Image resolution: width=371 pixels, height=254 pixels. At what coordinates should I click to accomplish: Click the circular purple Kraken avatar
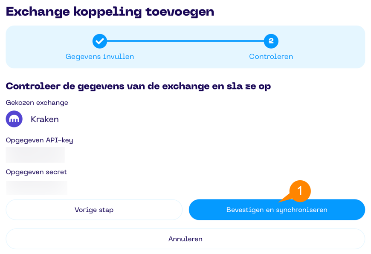(14, 119)
